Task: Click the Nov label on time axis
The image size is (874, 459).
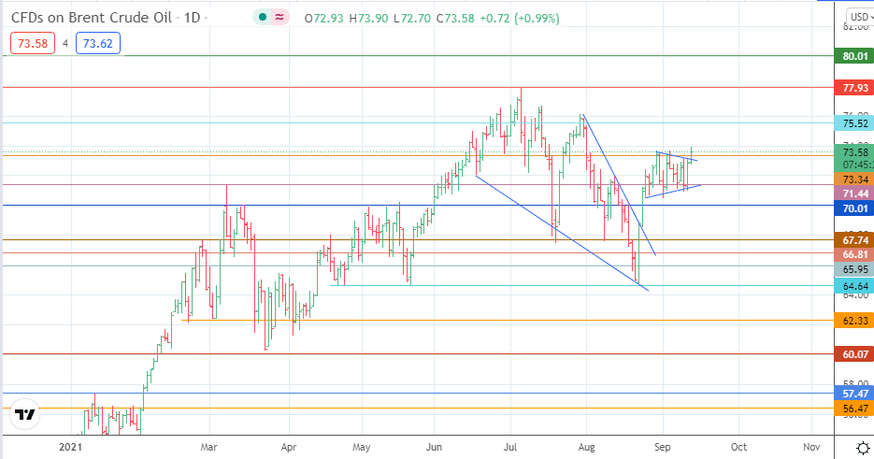Action: click(811, 447)
